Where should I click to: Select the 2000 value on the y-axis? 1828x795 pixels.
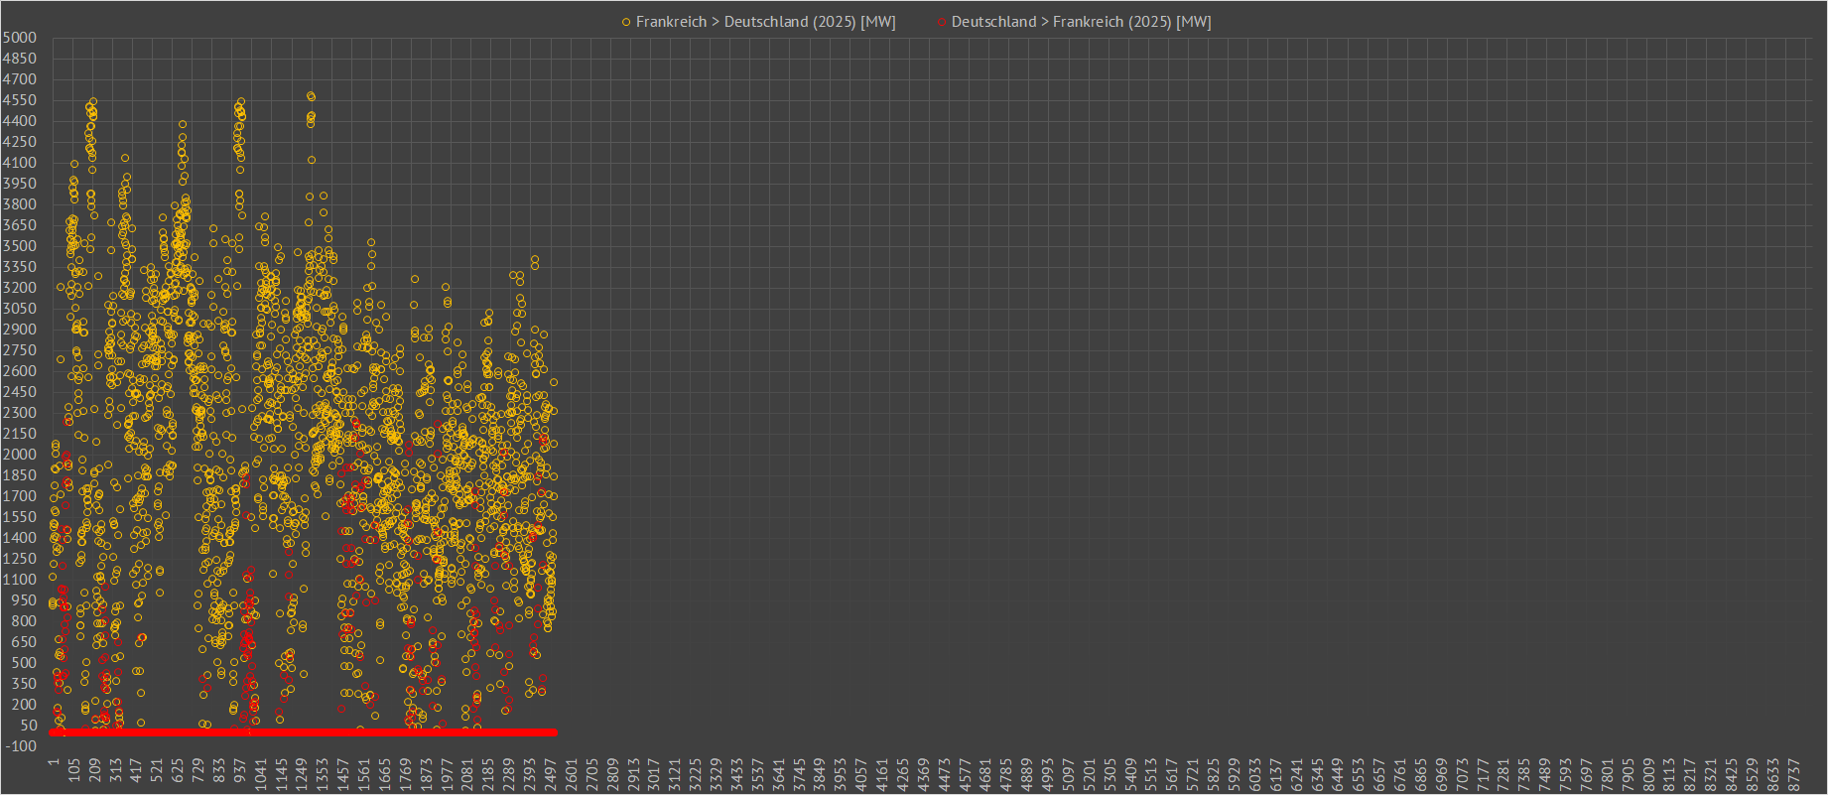click(x=20, y=455)
